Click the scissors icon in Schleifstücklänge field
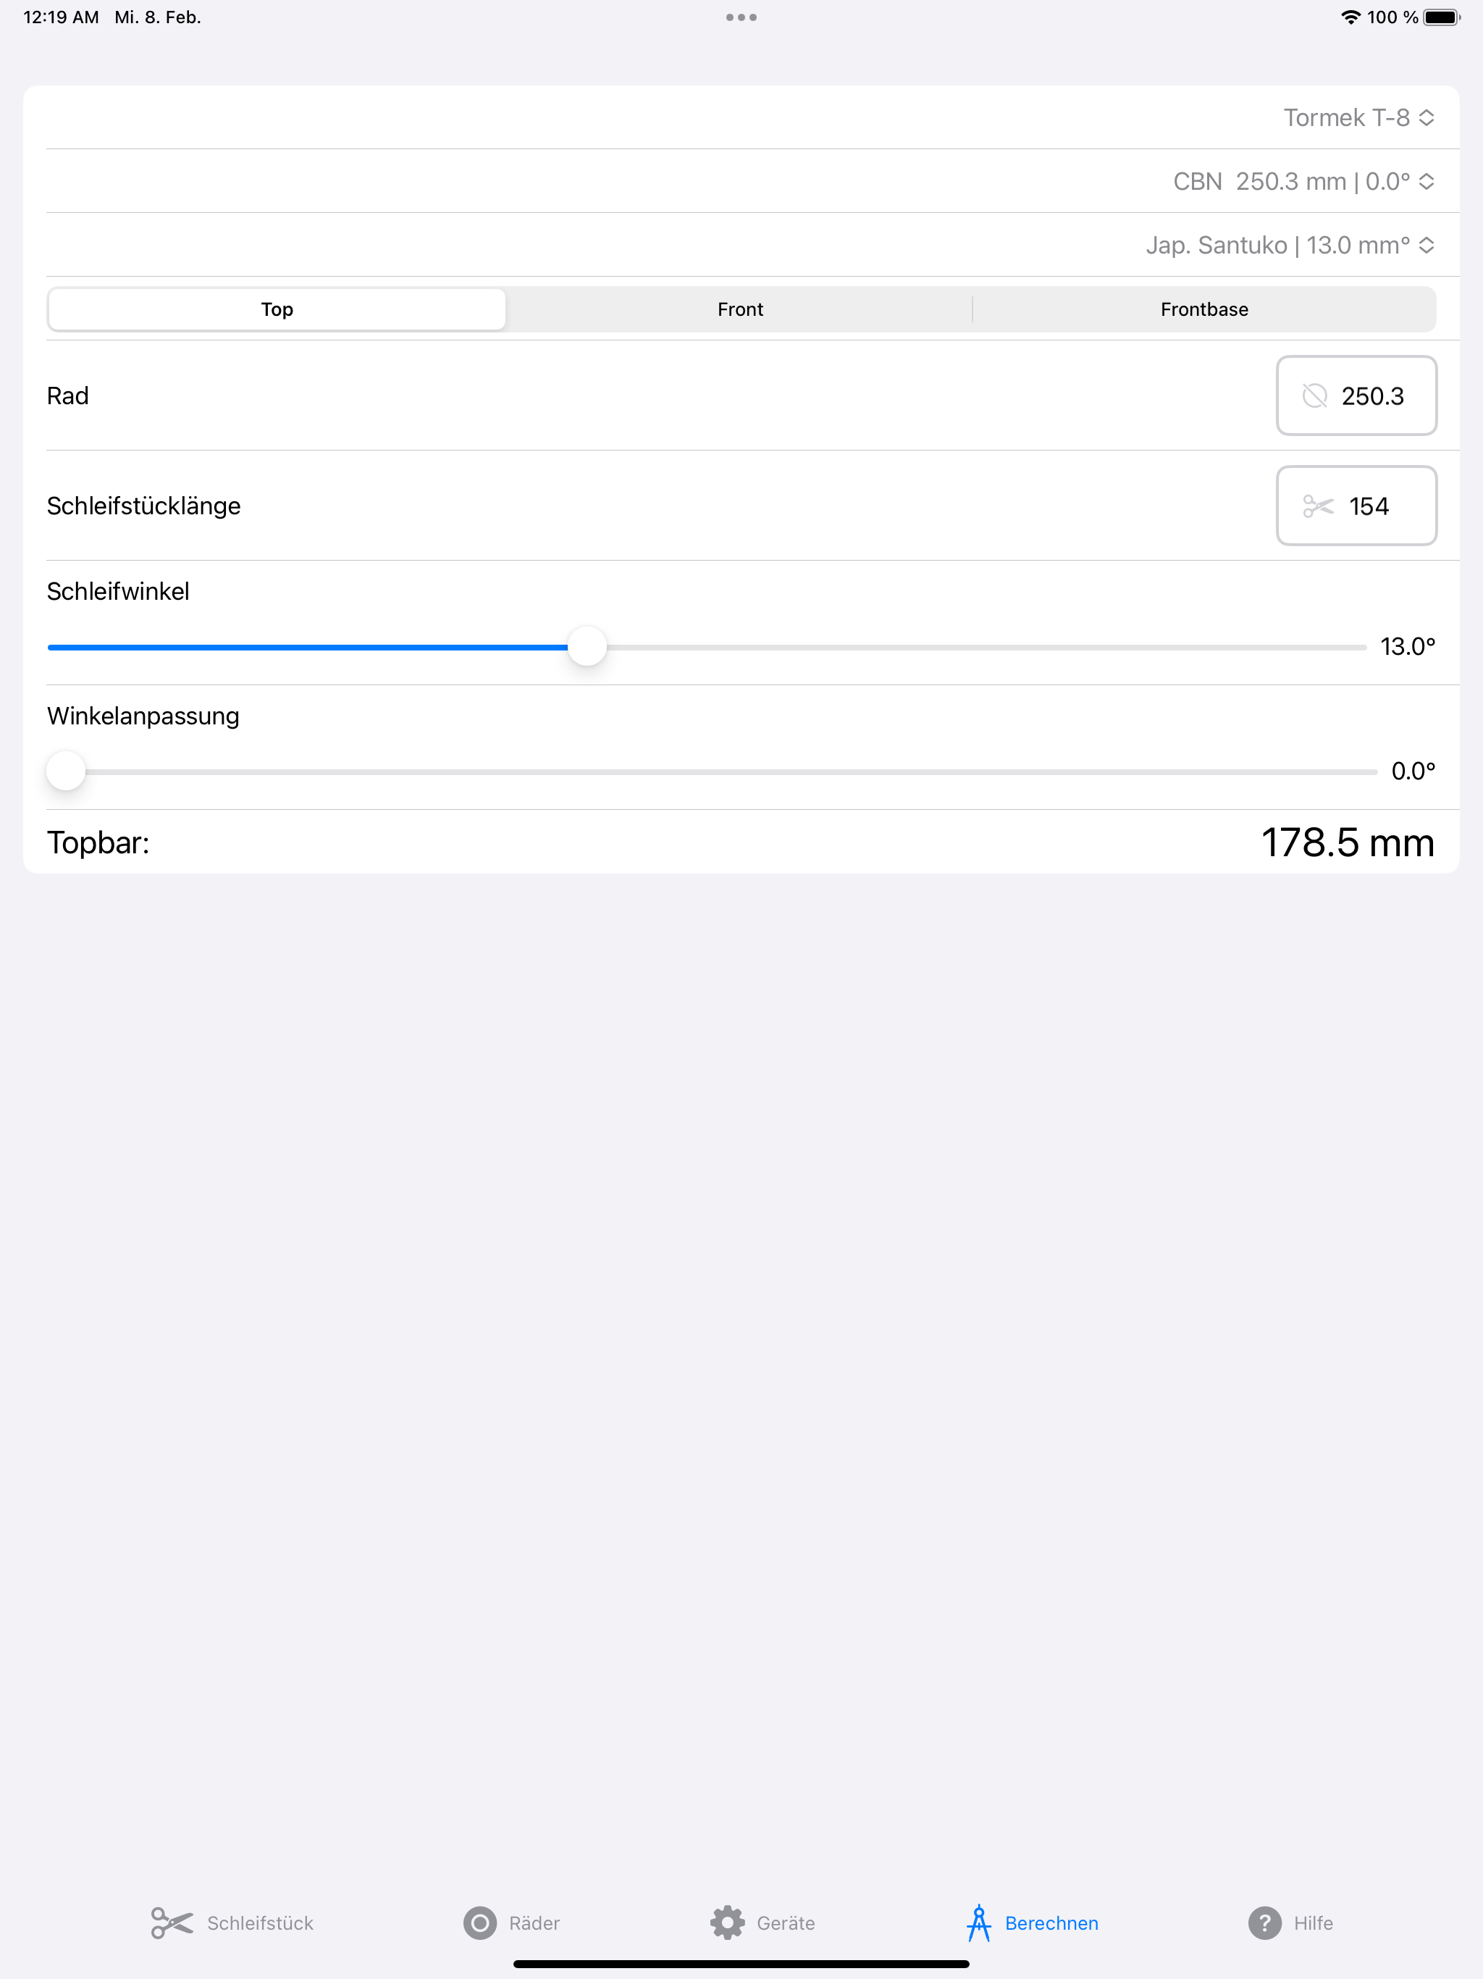This screenshot has width=1483, height=1979. pyautogui.click(x=1317, y=506)
